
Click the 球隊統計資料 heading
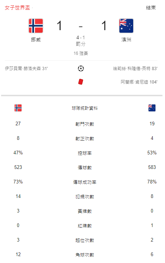tap(85, 108)
